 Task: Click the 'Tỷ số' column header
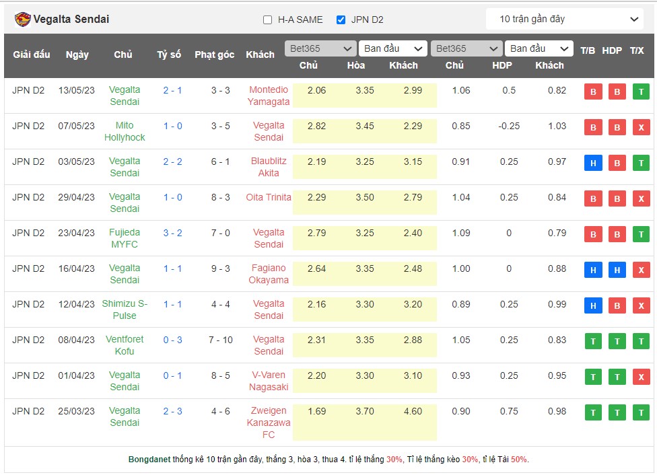(169, 55)
